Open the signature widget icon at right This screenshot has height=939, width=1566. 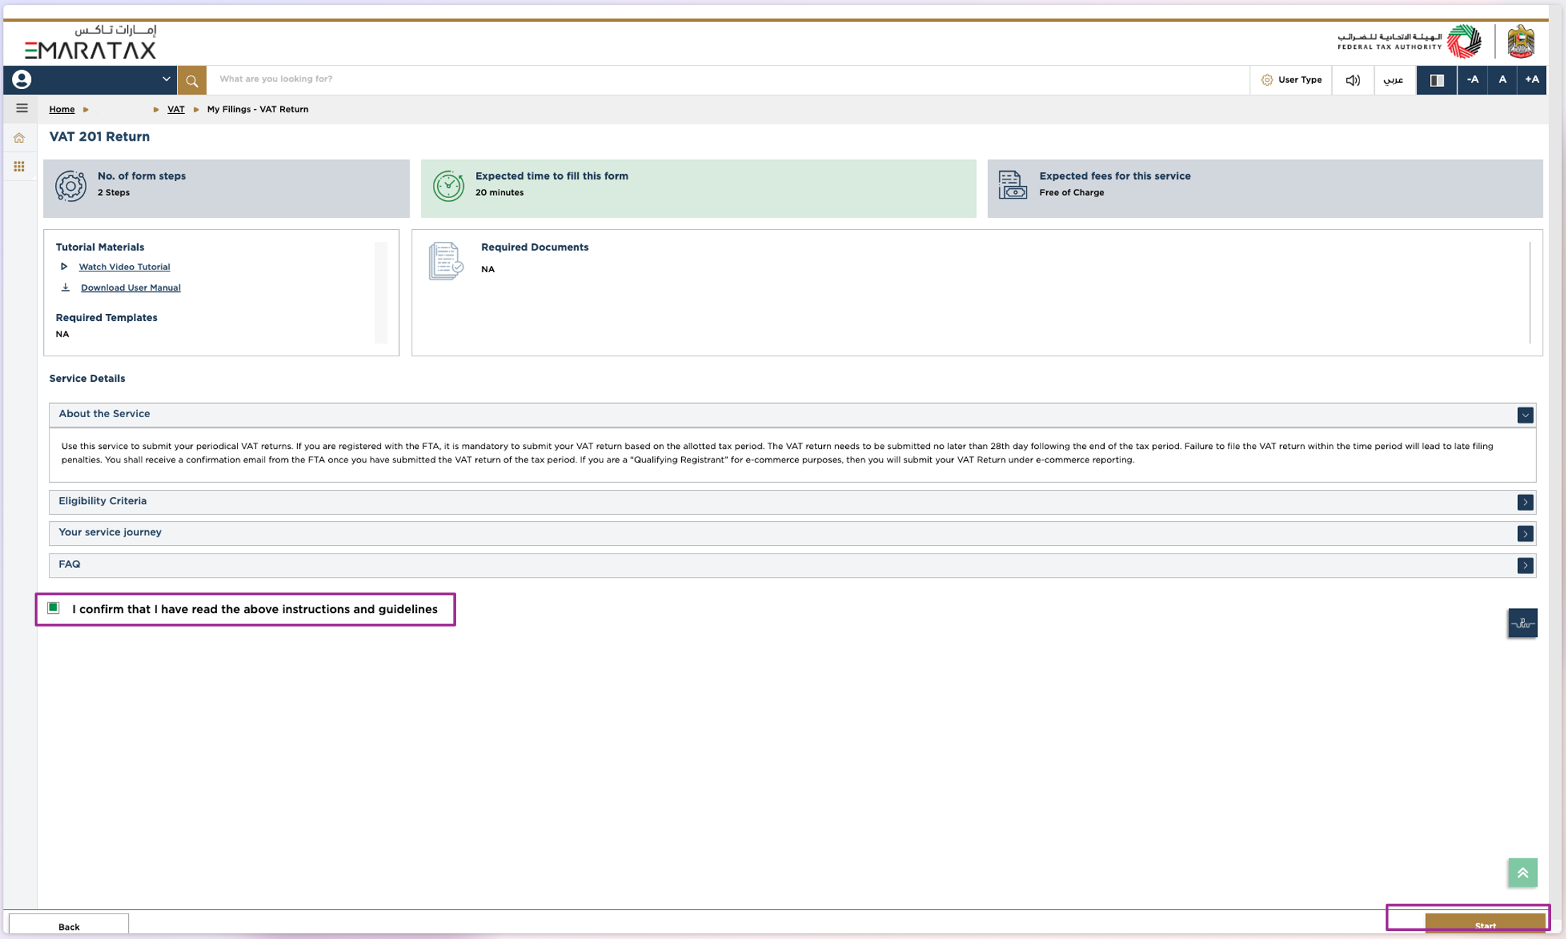click(1522, 623)
